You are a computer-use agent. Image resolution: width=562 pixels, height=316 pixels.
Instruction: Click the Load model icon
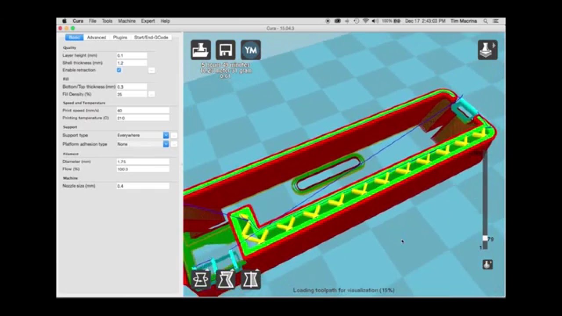point(201,50)
